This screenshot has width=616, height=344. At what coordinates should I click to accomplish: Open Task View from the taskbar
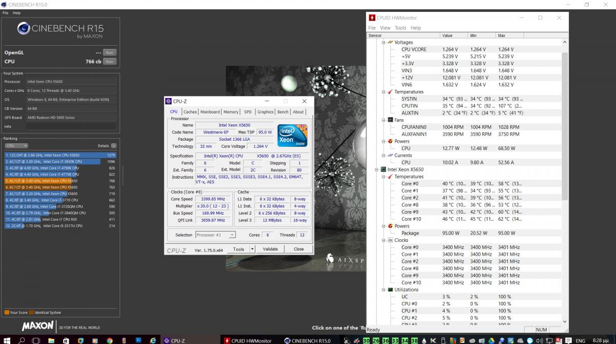37,340
